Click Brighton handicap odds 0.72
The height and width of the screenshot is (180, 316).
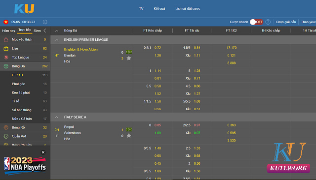tap(158, 48)
